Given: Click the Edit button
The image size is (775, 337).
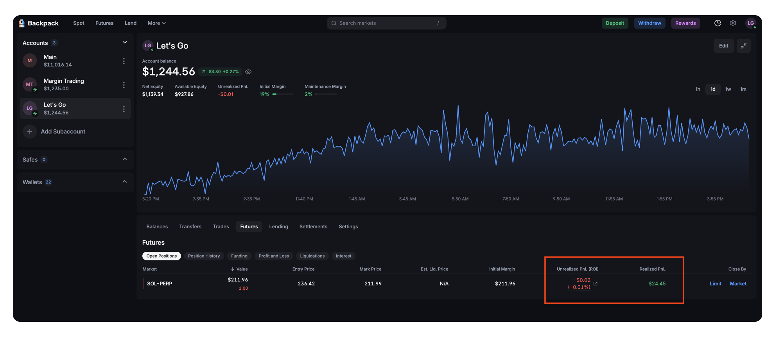Looking at the screenshot, I should 724,46.
